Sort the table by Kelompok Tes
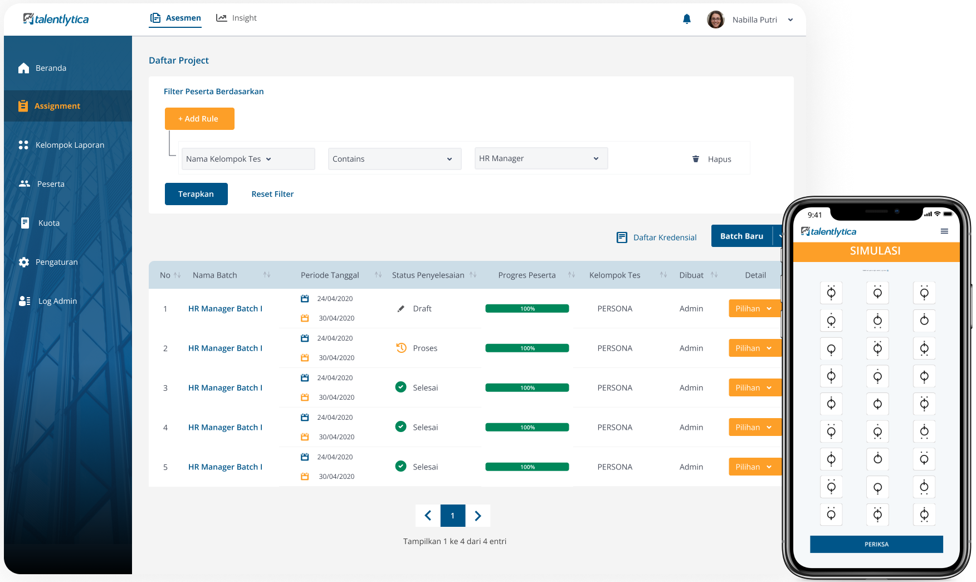 pos(663,275)
